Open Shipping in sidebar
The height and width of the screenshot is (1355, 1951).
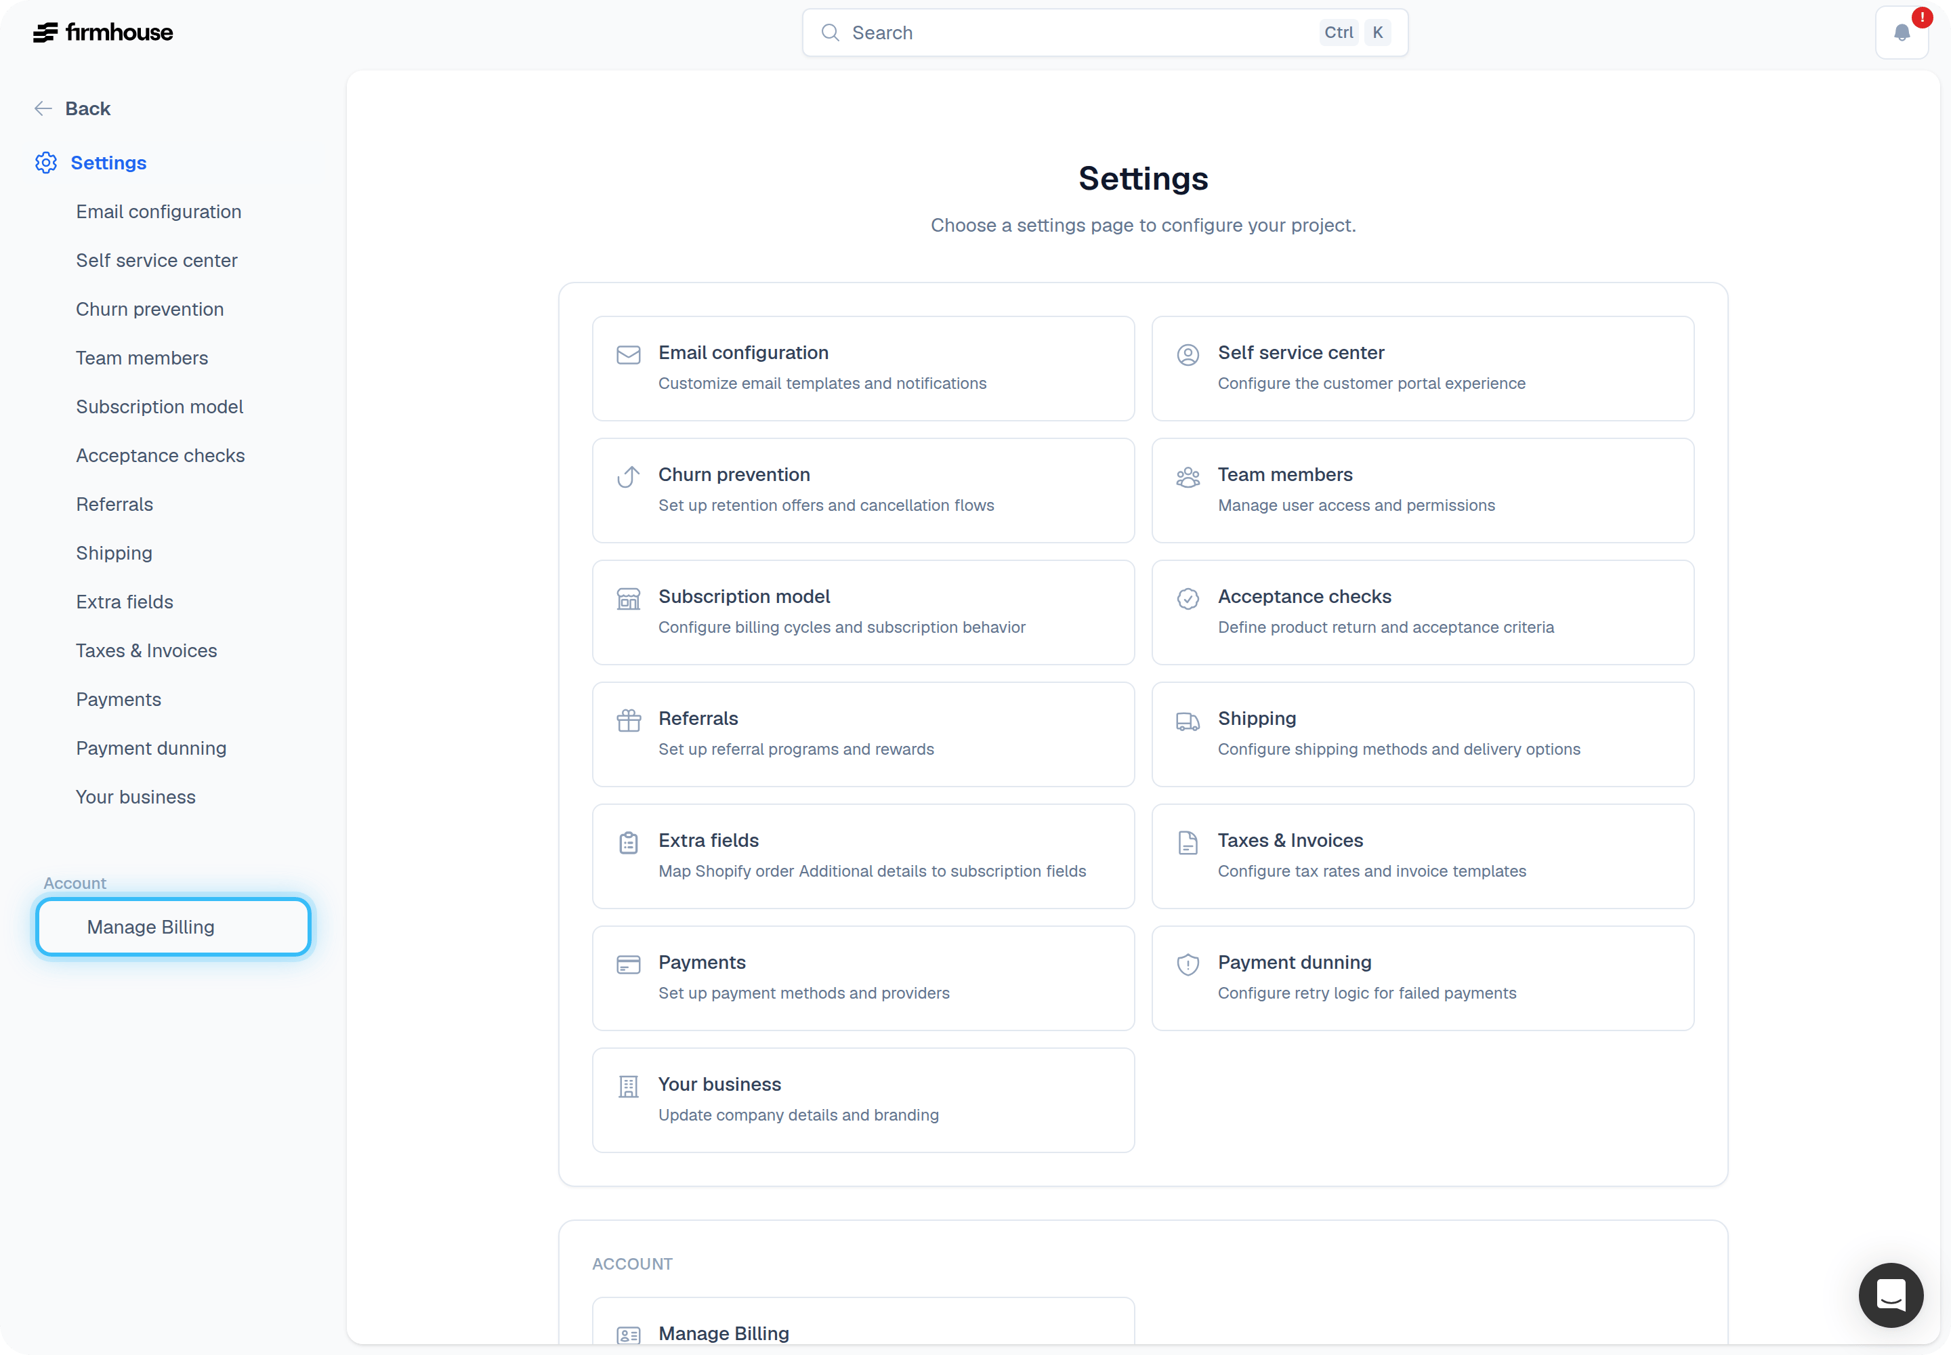[114, 553]
